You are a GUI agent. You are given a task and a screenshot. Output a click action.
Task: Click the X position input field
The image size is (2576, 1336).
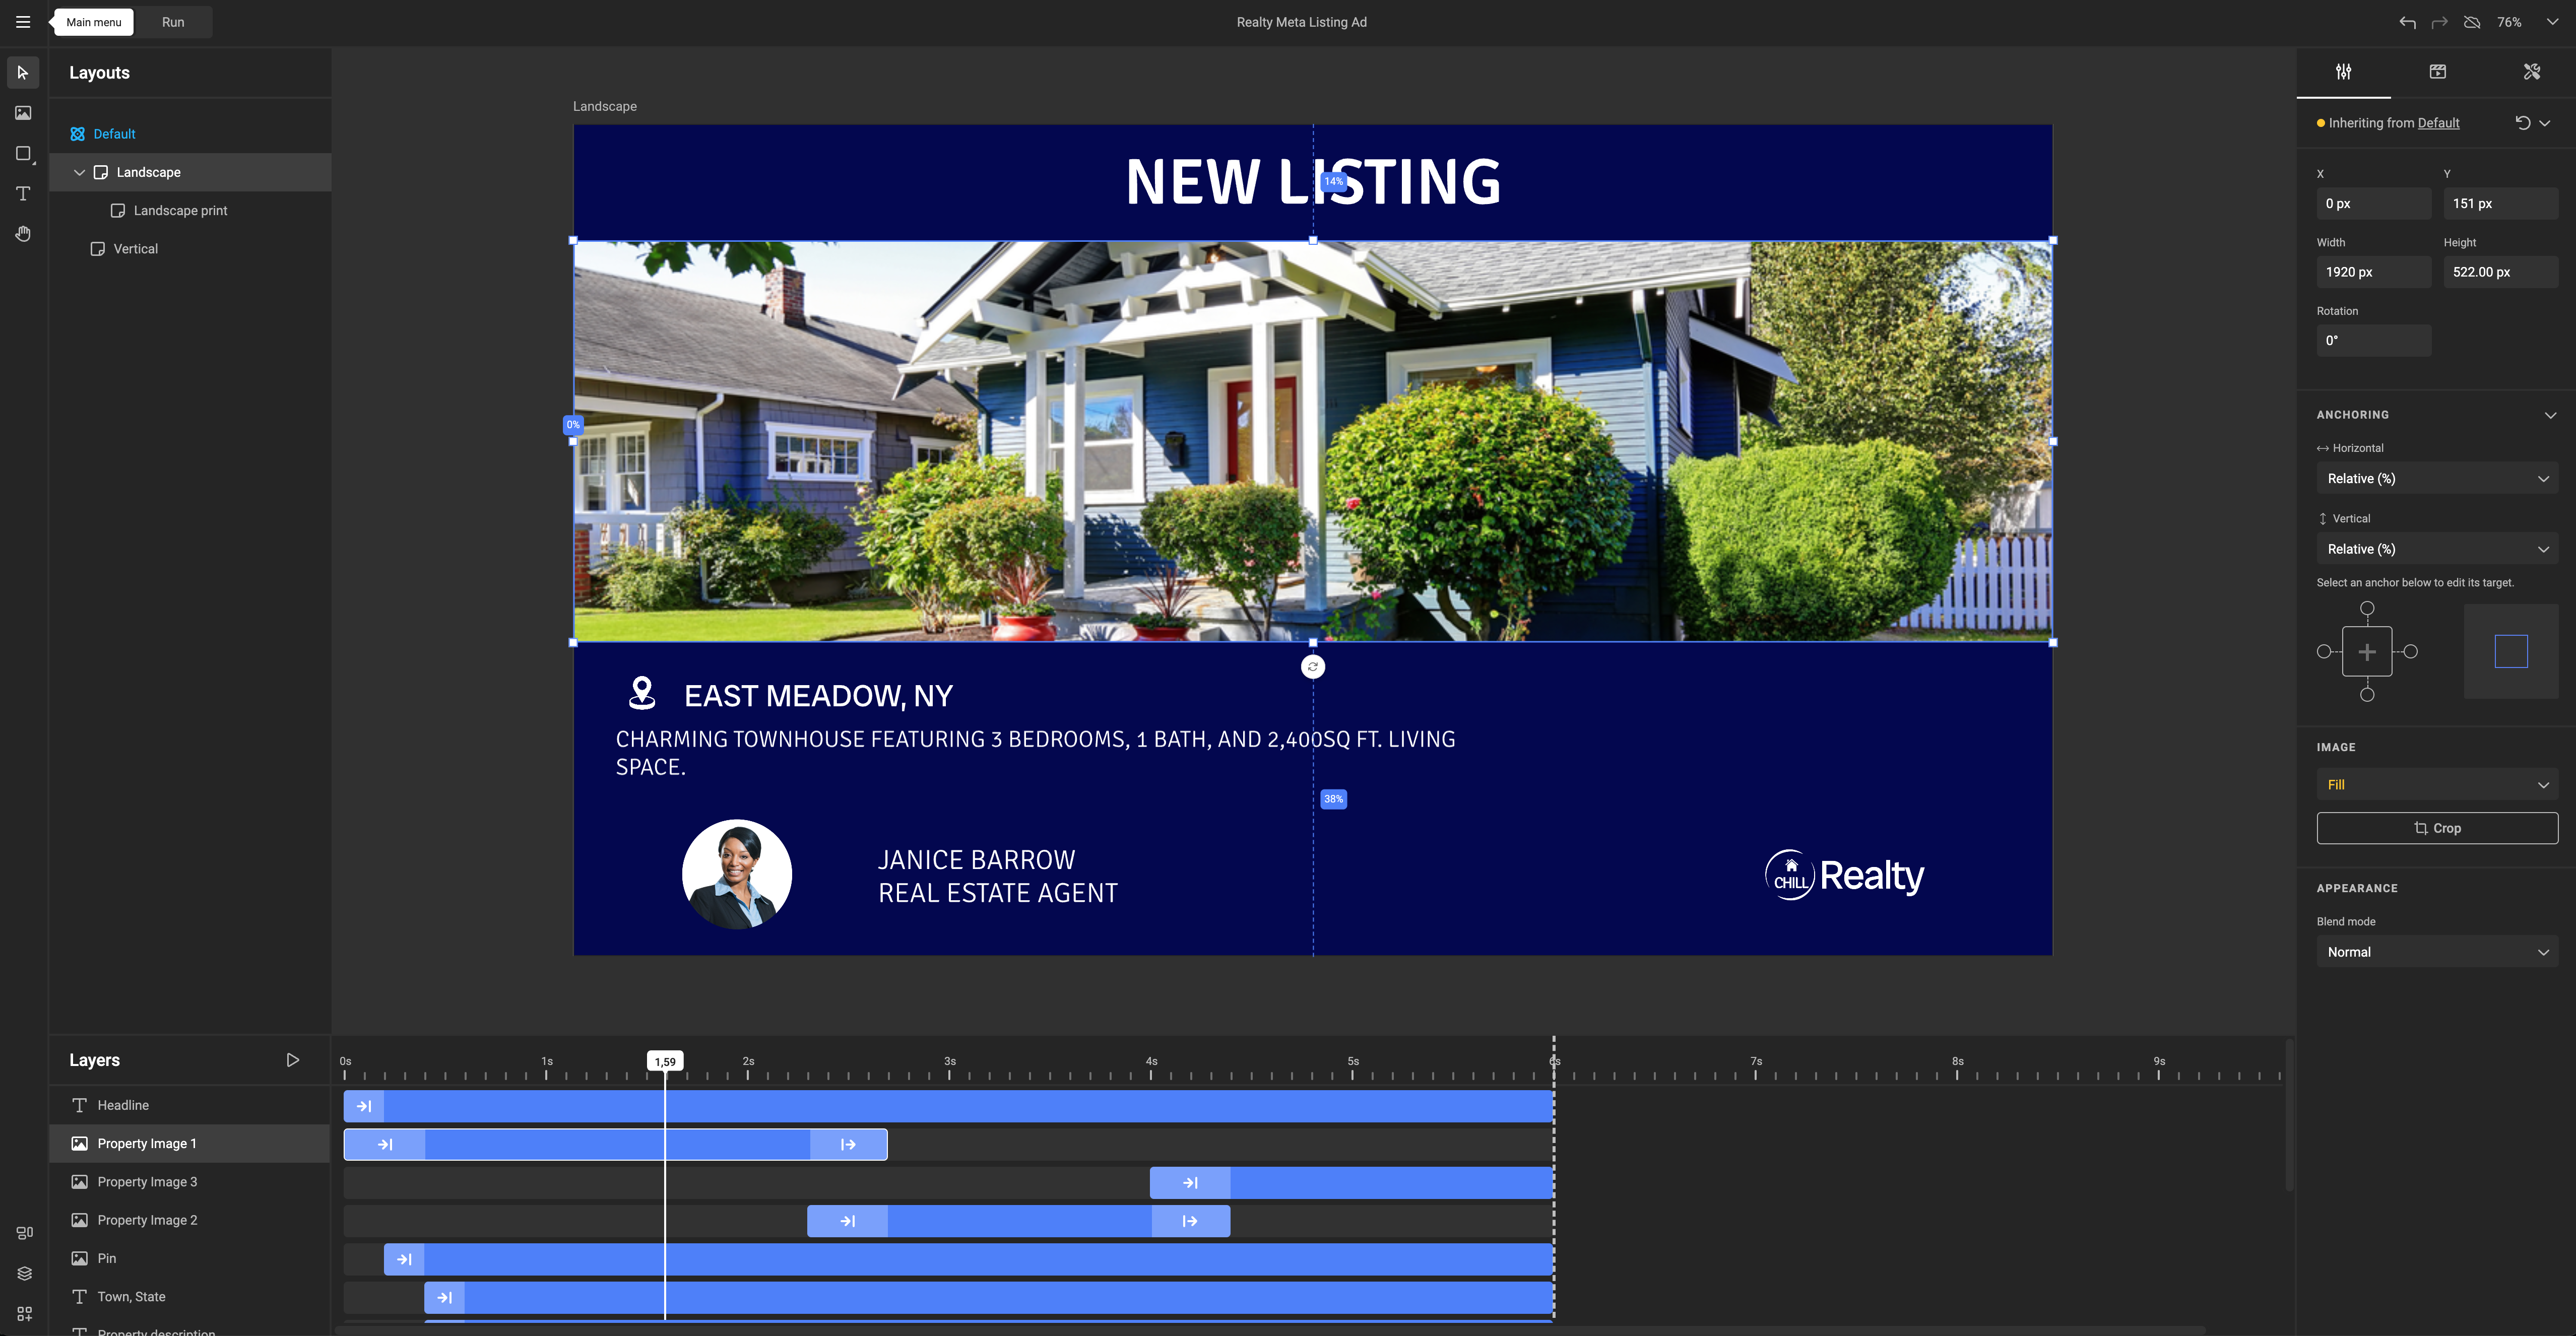point(2373,203)
